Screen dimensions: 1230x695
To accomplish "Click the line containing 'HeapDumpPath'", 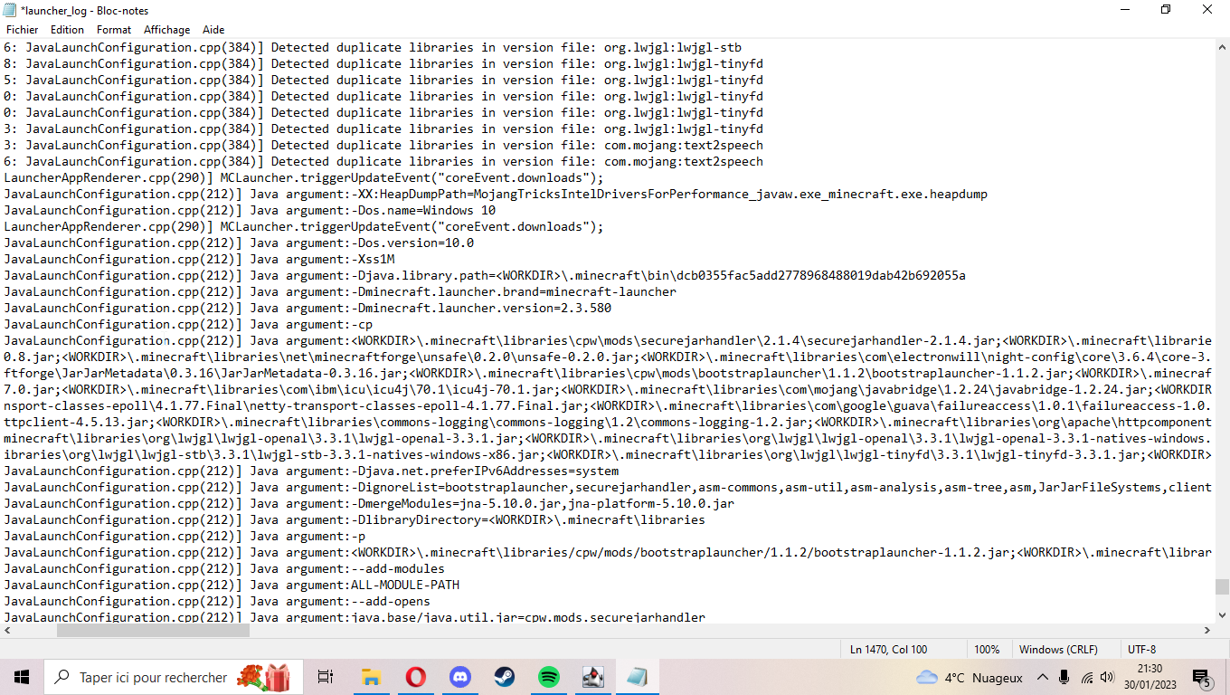I will pyautogui.click(x=496, y=194).
